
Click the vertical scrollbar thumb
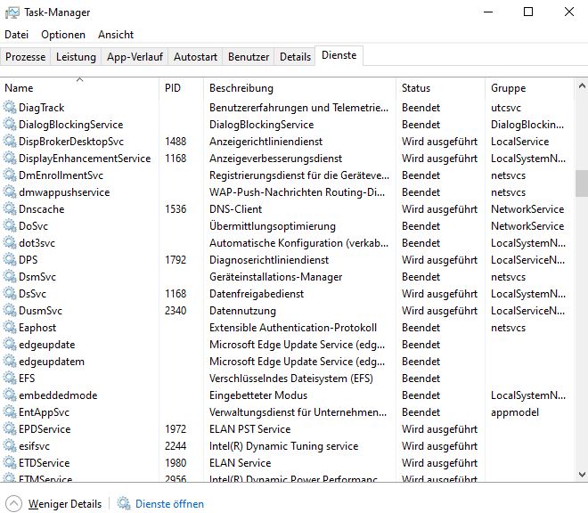[582, 183]
